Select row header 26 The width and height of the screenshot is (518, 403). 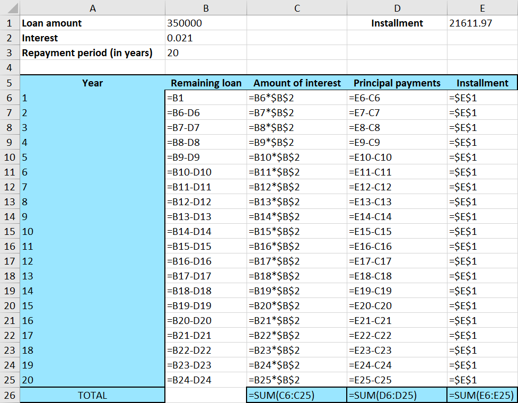tap(10, 395)
